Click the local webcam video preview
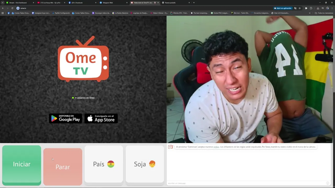 pos(250,79)
